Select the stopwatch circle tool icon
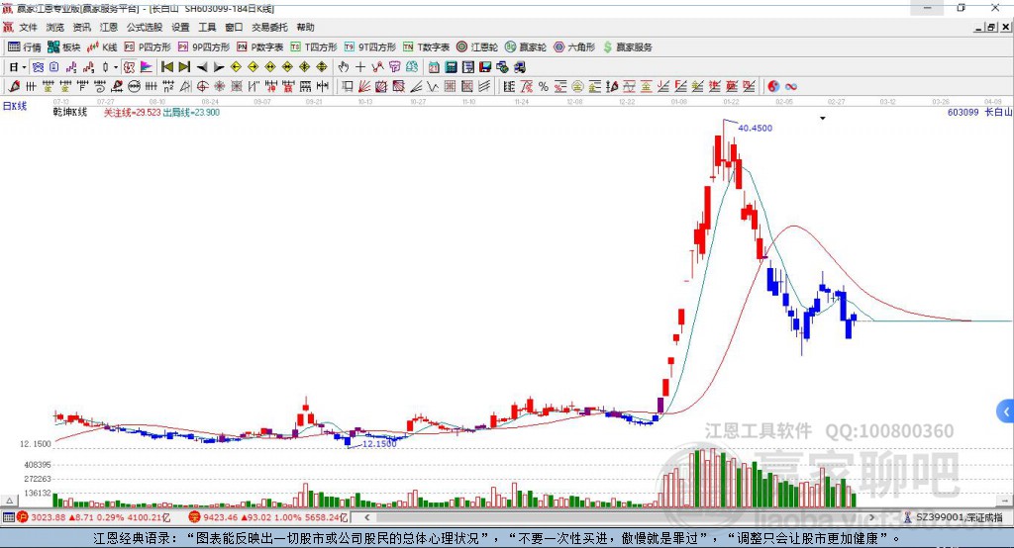The height and width of the screenshot is (548, 1014). click(134, 87)
